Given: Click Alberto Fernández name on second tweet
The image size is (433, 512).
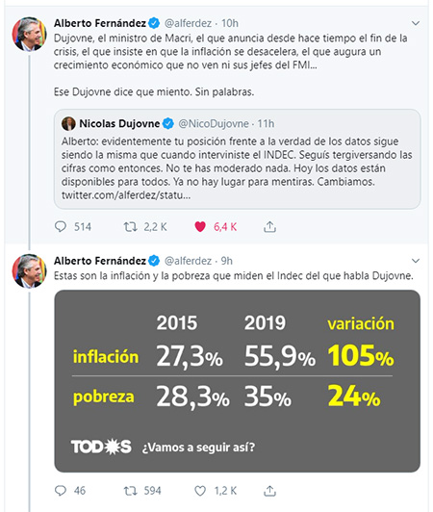Looking at the screenshot, I should tap(100, 261).
